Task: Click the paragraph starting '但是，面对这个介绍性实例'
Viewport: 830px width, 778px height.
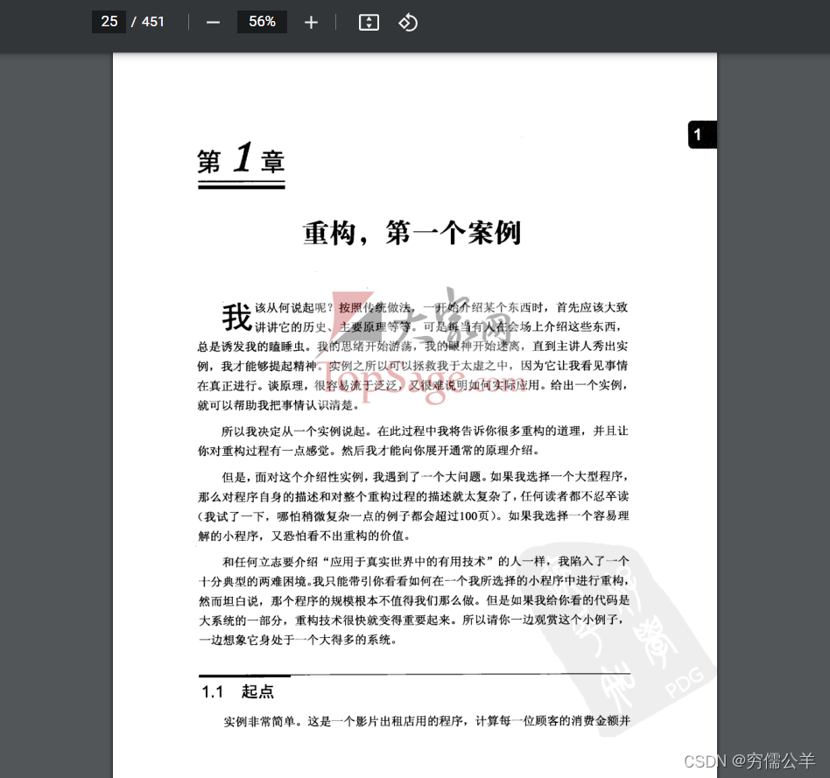Action: tap(413, 506)
